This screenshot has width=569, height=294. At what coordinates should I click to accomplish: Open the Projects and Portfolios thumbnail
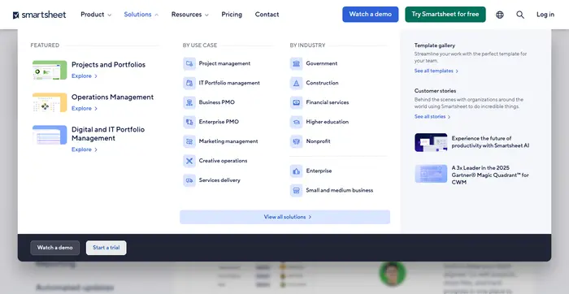(50, 70)
